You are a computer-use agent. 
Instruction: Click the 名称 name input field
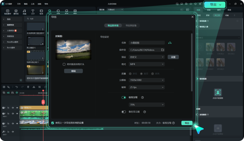point(146,43)
